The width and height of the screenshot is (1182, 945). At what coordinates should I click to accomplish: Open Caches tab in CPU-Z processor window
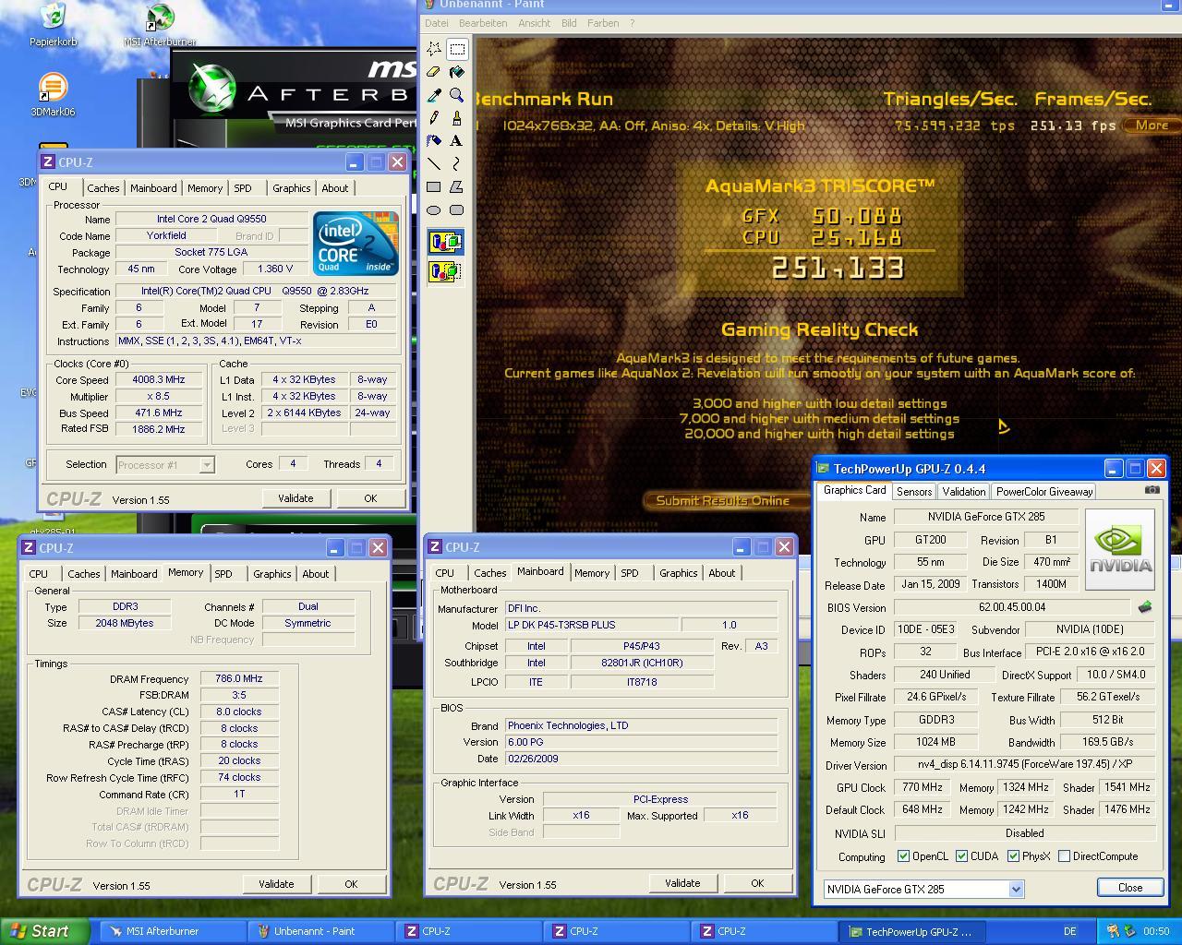click(x=103, y=188)
